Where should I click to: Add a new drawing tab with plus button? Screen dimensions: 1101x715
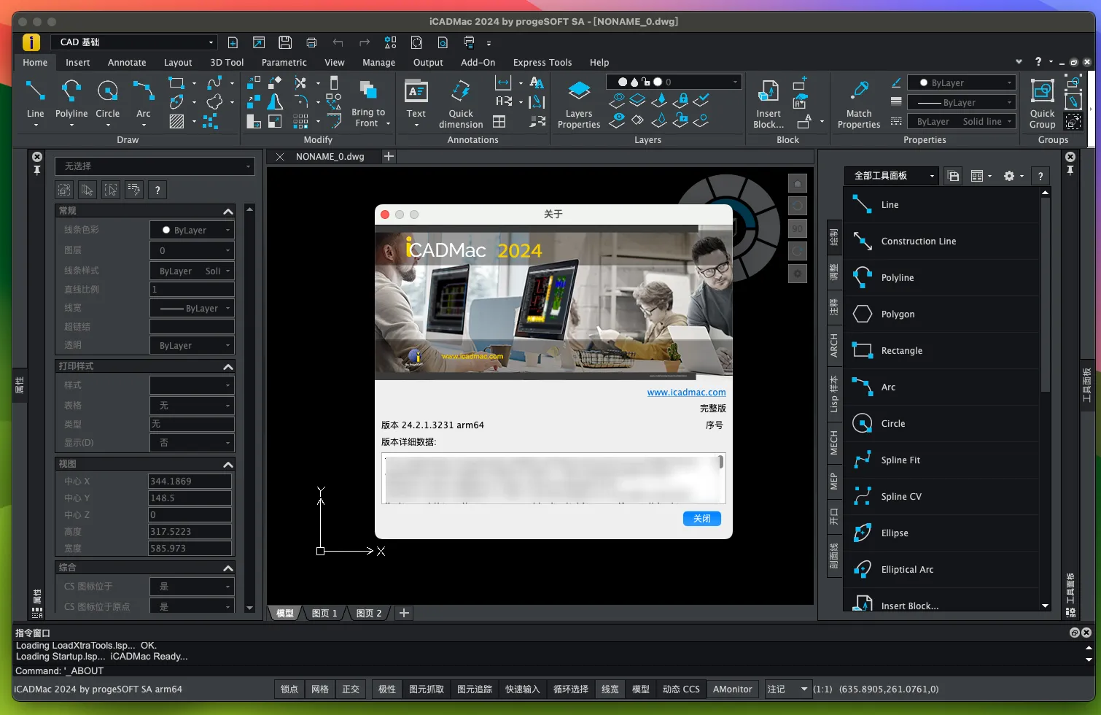(x=389, y=157)
